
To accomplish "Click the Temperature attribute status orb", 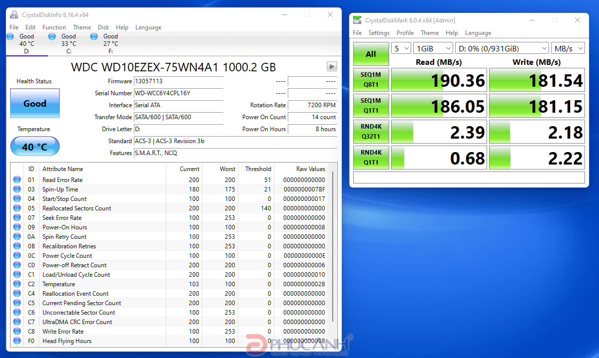I will (17, 284).
